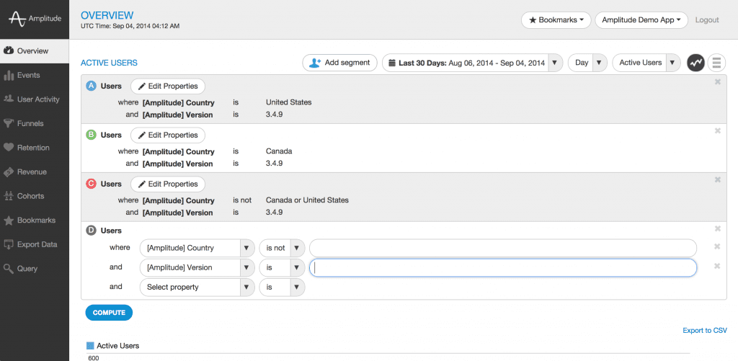Click the Version value input field
Image resolution: width=738 pixels, height=361 pixels.
(502, 267)
